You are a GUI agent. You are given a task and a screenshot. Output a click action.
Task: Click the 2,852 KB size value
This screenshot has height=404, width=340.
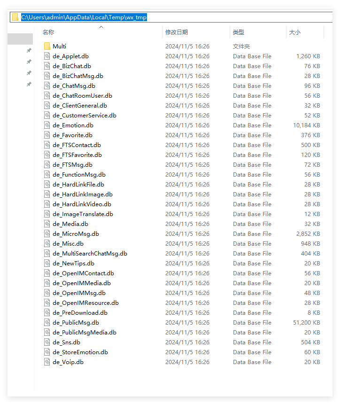point(308,233)
